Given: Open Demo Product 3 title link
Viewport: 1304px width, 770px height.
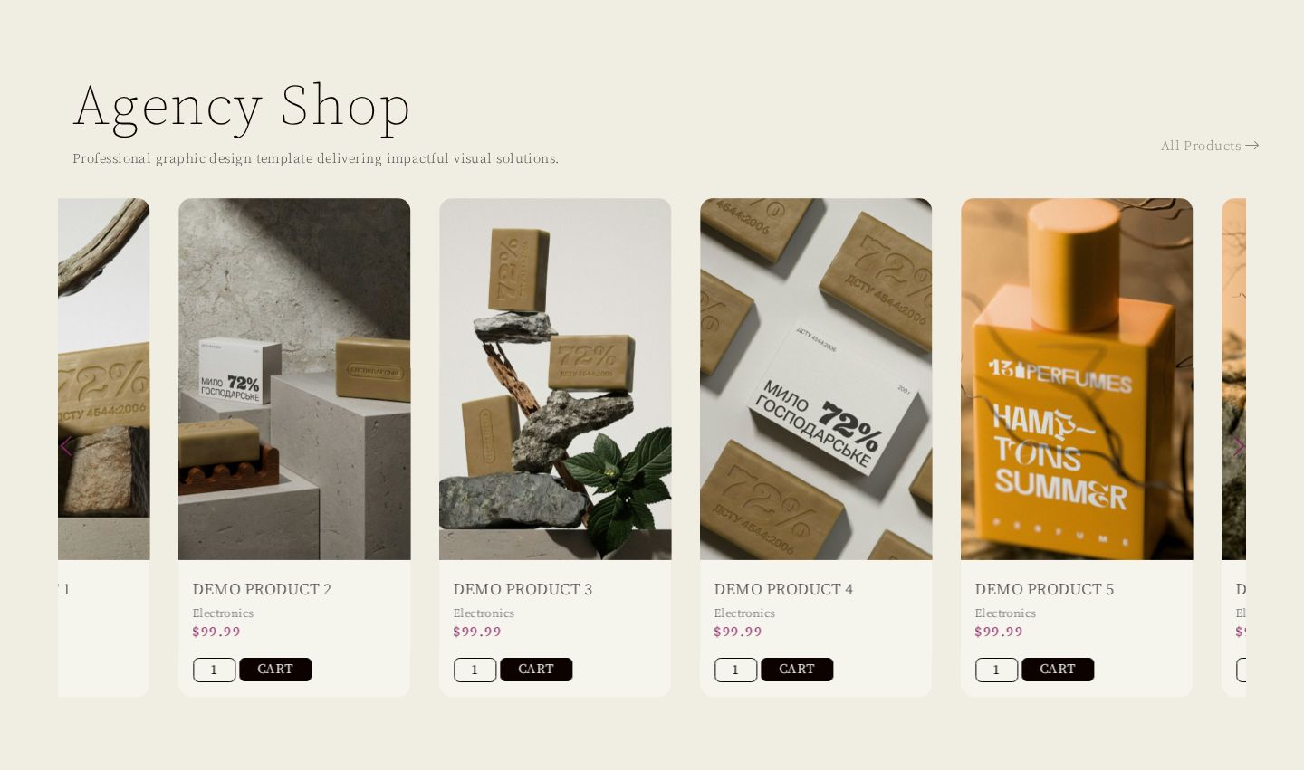Looking at the screenshot, I should point(523,589).
